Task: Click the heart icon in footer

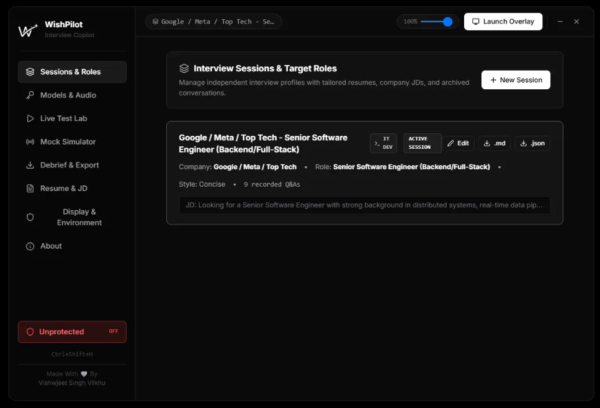Action: point(84,375)
